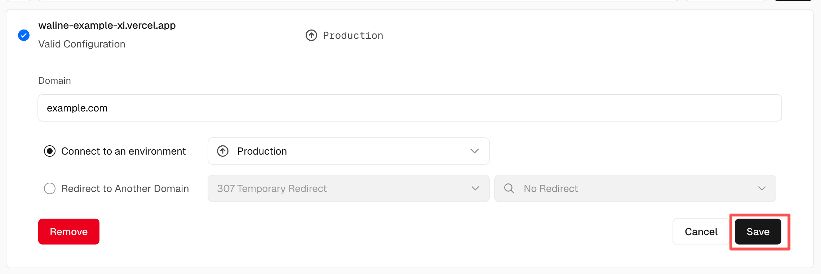Click the Cancel button
Viewport: 821px width, 274px height.
(x=701, y=232)
